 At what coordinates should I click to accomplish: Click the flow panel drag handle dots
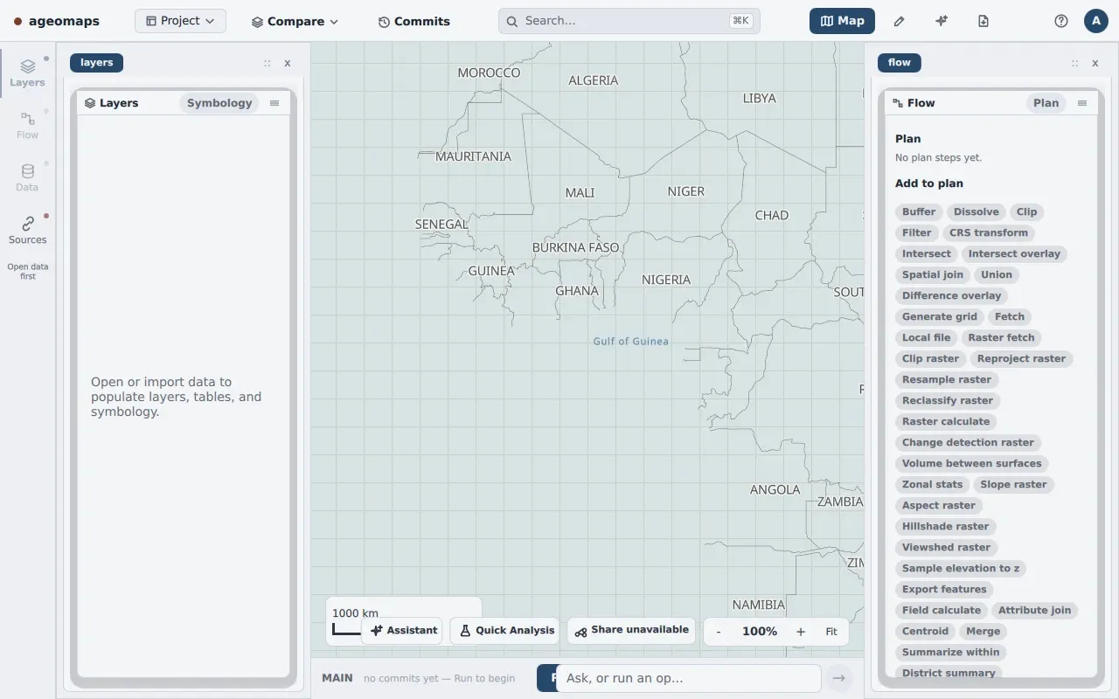tap(1074, 63)
